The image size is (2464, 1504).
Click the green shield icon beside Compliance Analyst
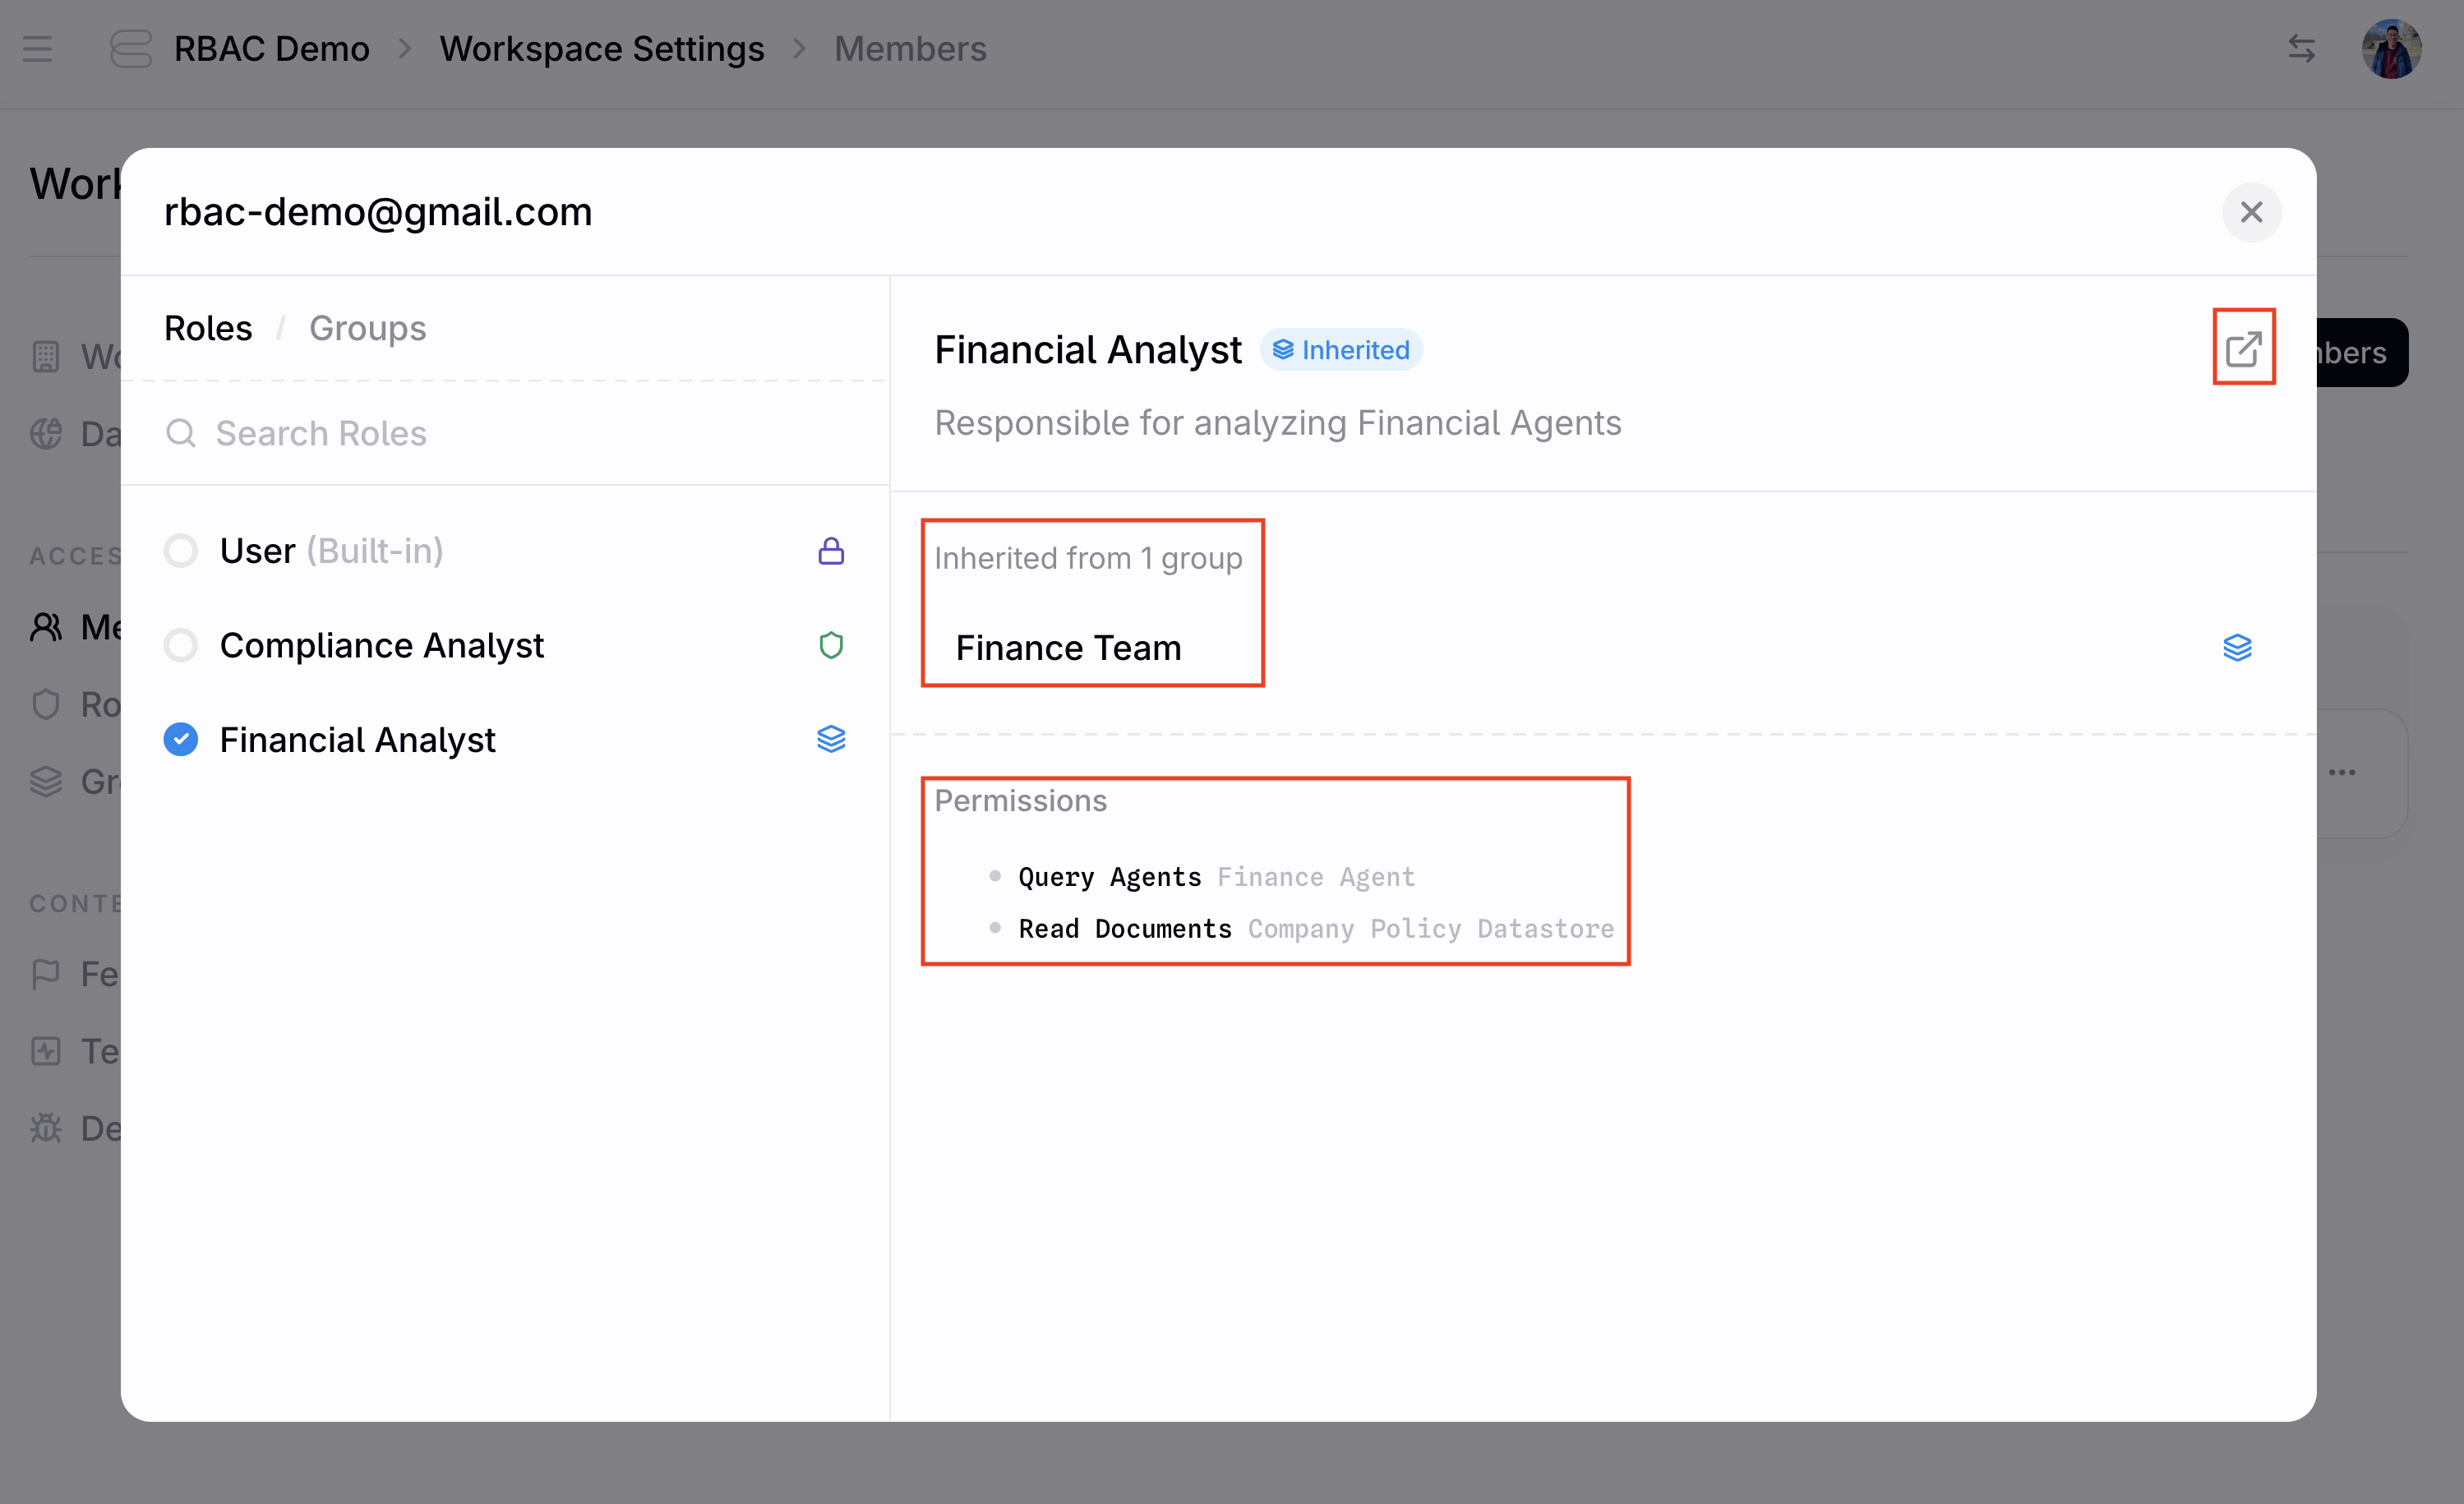(831, 645)
